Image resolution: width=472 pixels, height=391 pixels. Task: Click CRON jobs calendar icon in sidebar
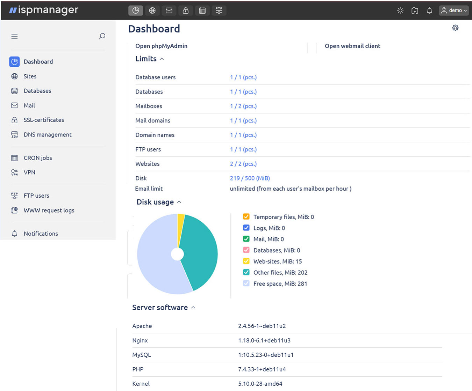pos(14,158)
